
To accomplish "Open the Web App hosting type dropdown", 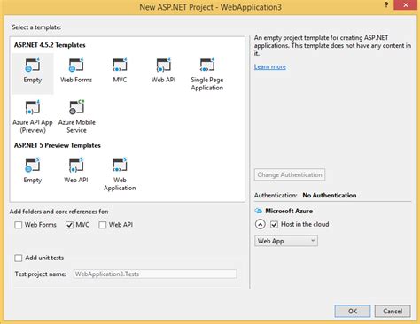I will (286, 241).
